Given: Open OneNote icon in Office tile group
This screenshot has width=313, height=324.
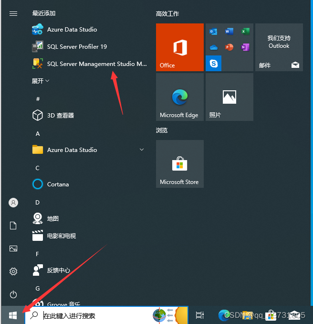Looking at the screenshot, I should pyautogui.click(x=245, y=47).
